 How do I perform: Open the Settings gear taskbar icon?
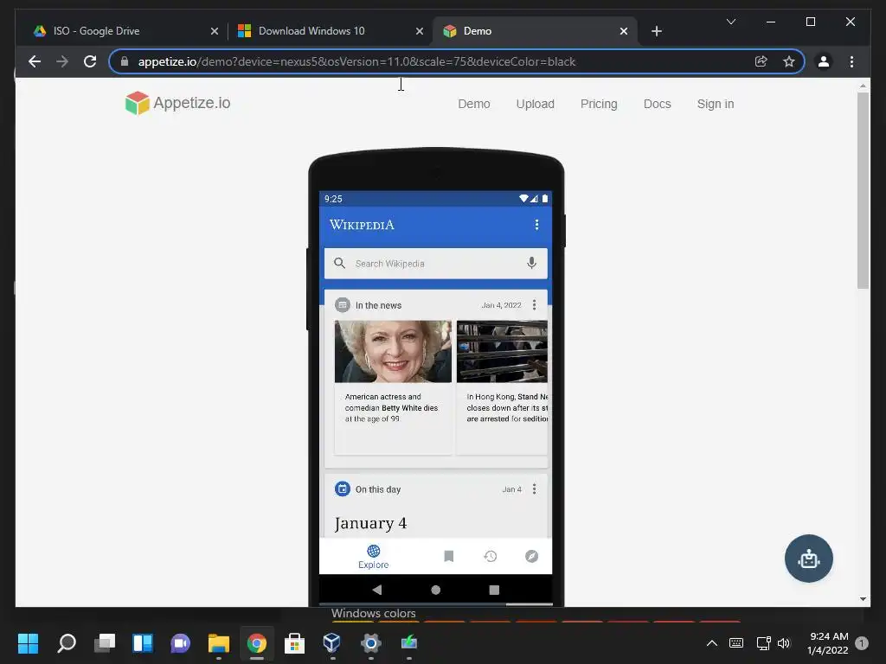[370, 642]
